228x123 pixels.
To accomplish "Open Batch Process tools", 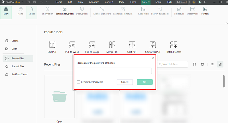I will [174, 47].
